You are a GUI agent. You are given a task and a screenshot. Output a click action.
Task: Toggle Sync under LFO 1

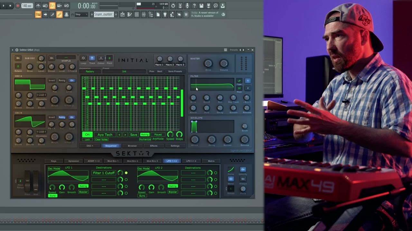coord(52,196)
